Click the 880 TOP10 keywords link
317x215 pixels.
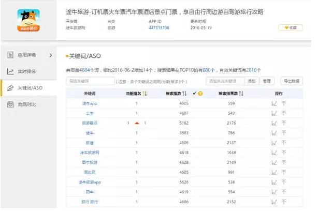207,70
